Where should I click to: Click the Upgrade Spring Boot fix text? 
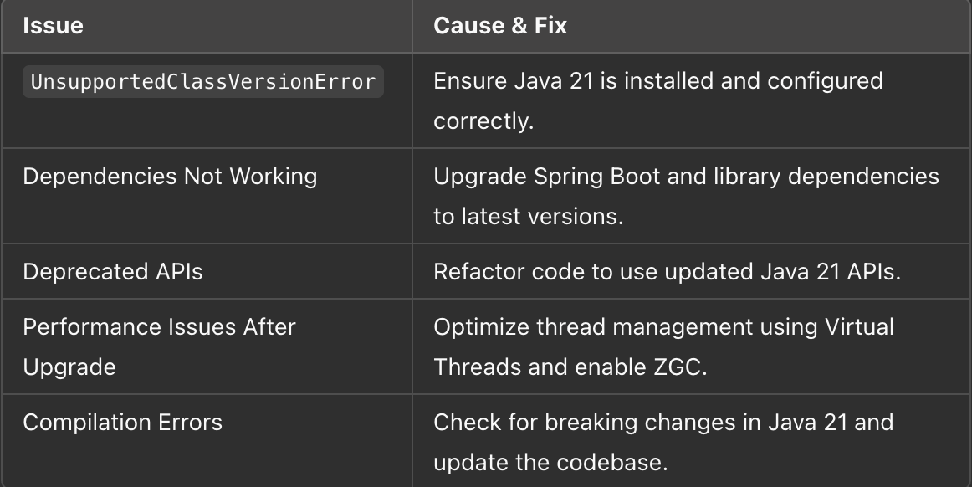click(x=686, y=177)
